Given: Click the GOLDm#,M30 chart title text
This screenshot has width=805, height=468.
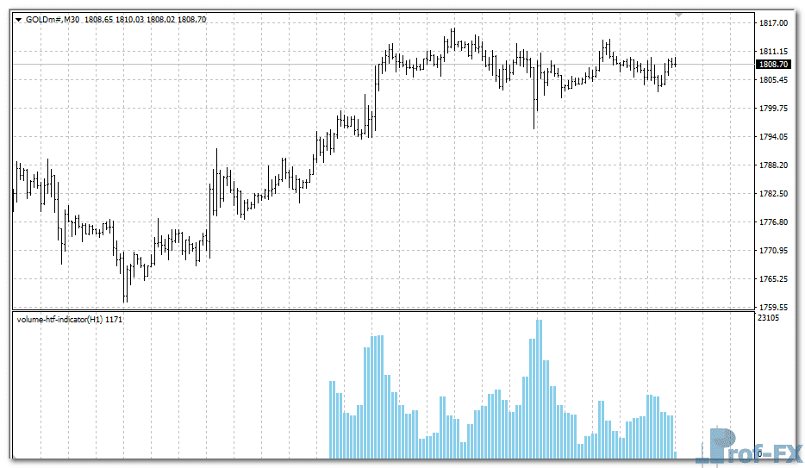Looking at the screenshot, I should pyautogui.click(x=53, y=18).
